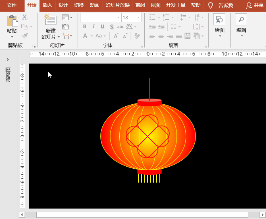Toggle Underline formatting

[102, 27]
